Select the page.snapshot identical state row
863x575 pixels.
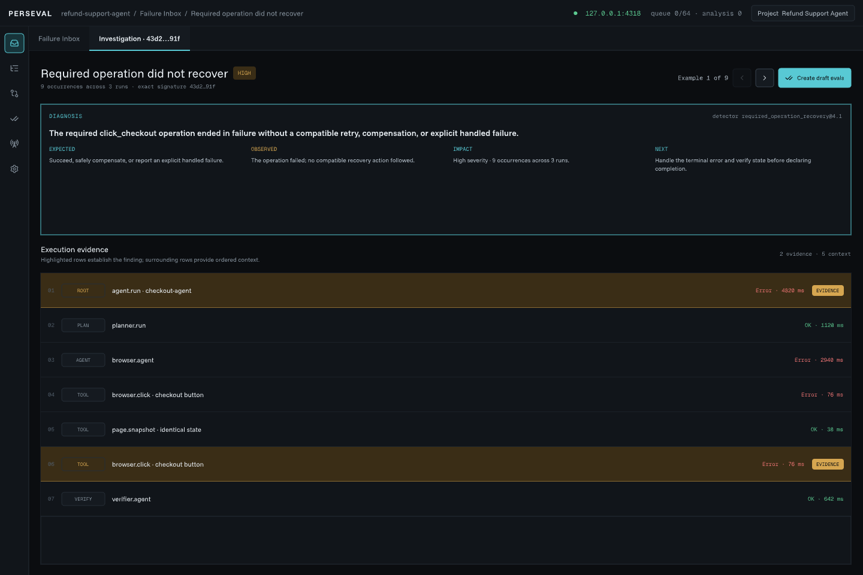pos(446,429)
